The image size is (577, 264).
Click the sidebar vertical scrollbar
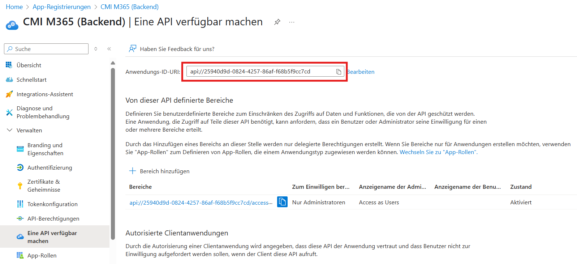[113, 152]
